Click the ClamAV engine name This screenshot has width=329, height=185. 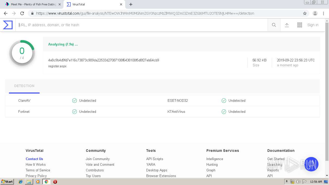[x=24, y=100]
